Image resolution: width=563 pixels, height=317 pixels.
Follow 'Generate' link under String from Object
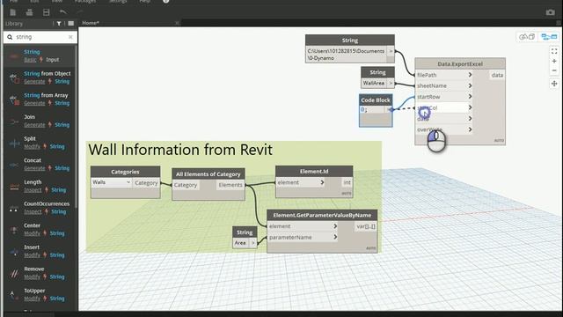[34, 82]
